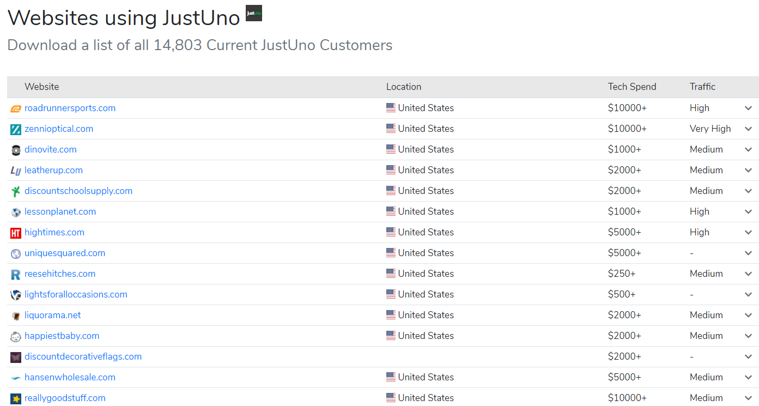Click the Traffic column header
The width and height of the screenshot is (759, 406).
(702, 87)
